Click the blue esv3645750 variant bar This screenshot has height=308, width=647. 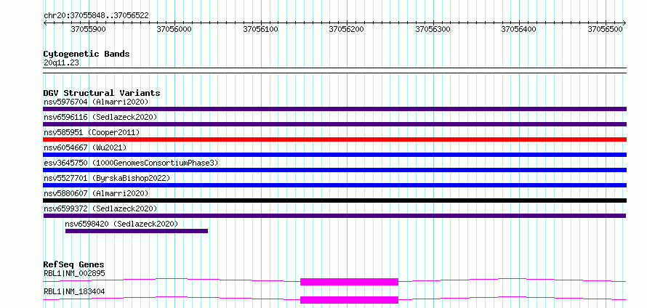(x=334, y=170)
